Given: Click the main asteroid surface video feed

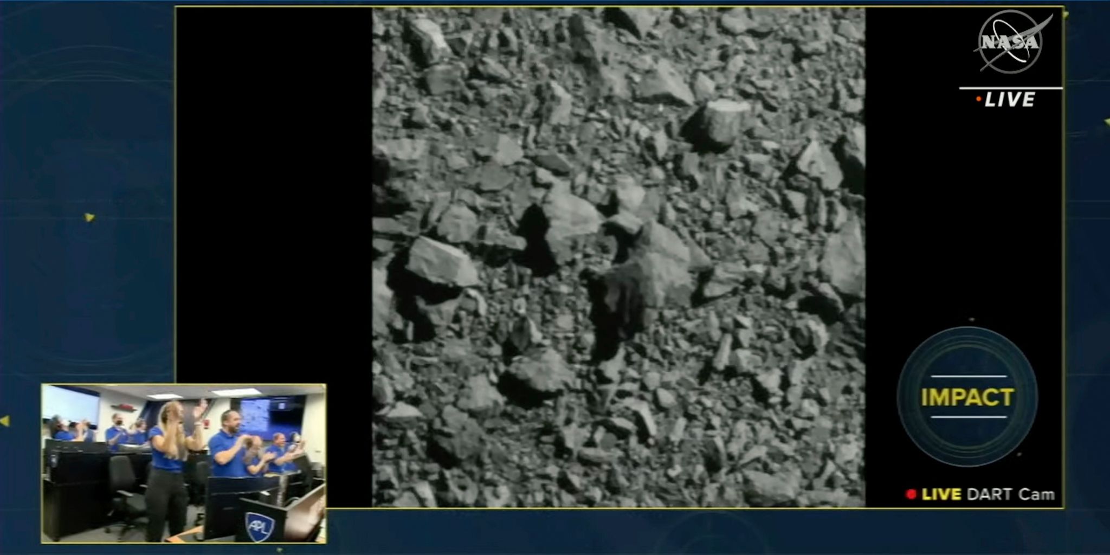Looking at the screenshot, I should point(618,257).
